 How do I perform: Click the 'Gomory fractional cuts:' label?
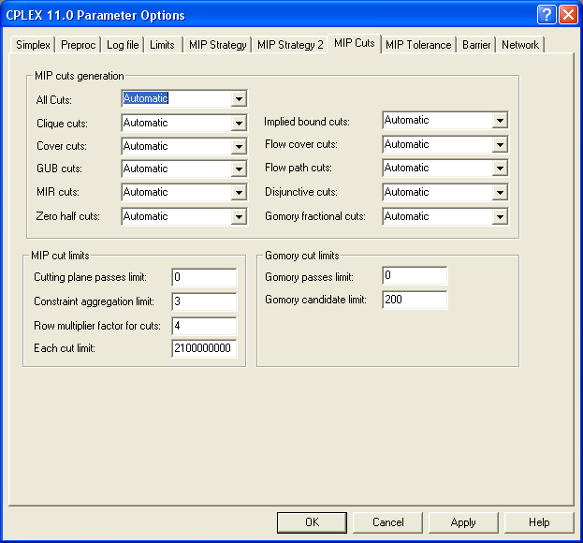click(x=315, y=216)
